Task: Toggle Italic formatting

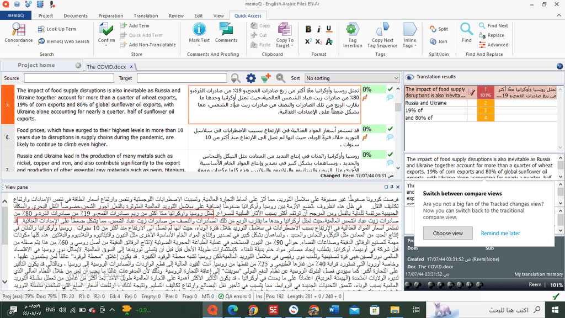Action: 318,29
